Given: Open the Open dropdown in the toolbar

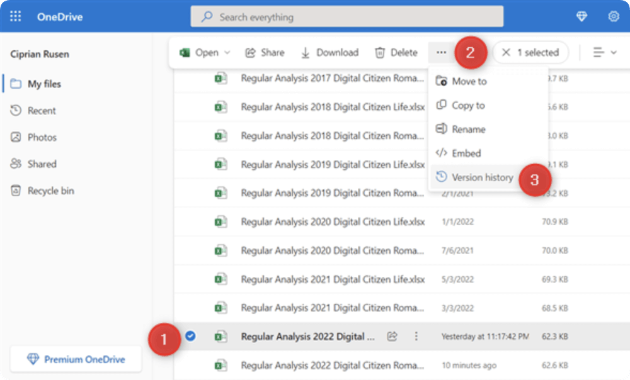Looking at the screenshot, I should pos(203,52).
